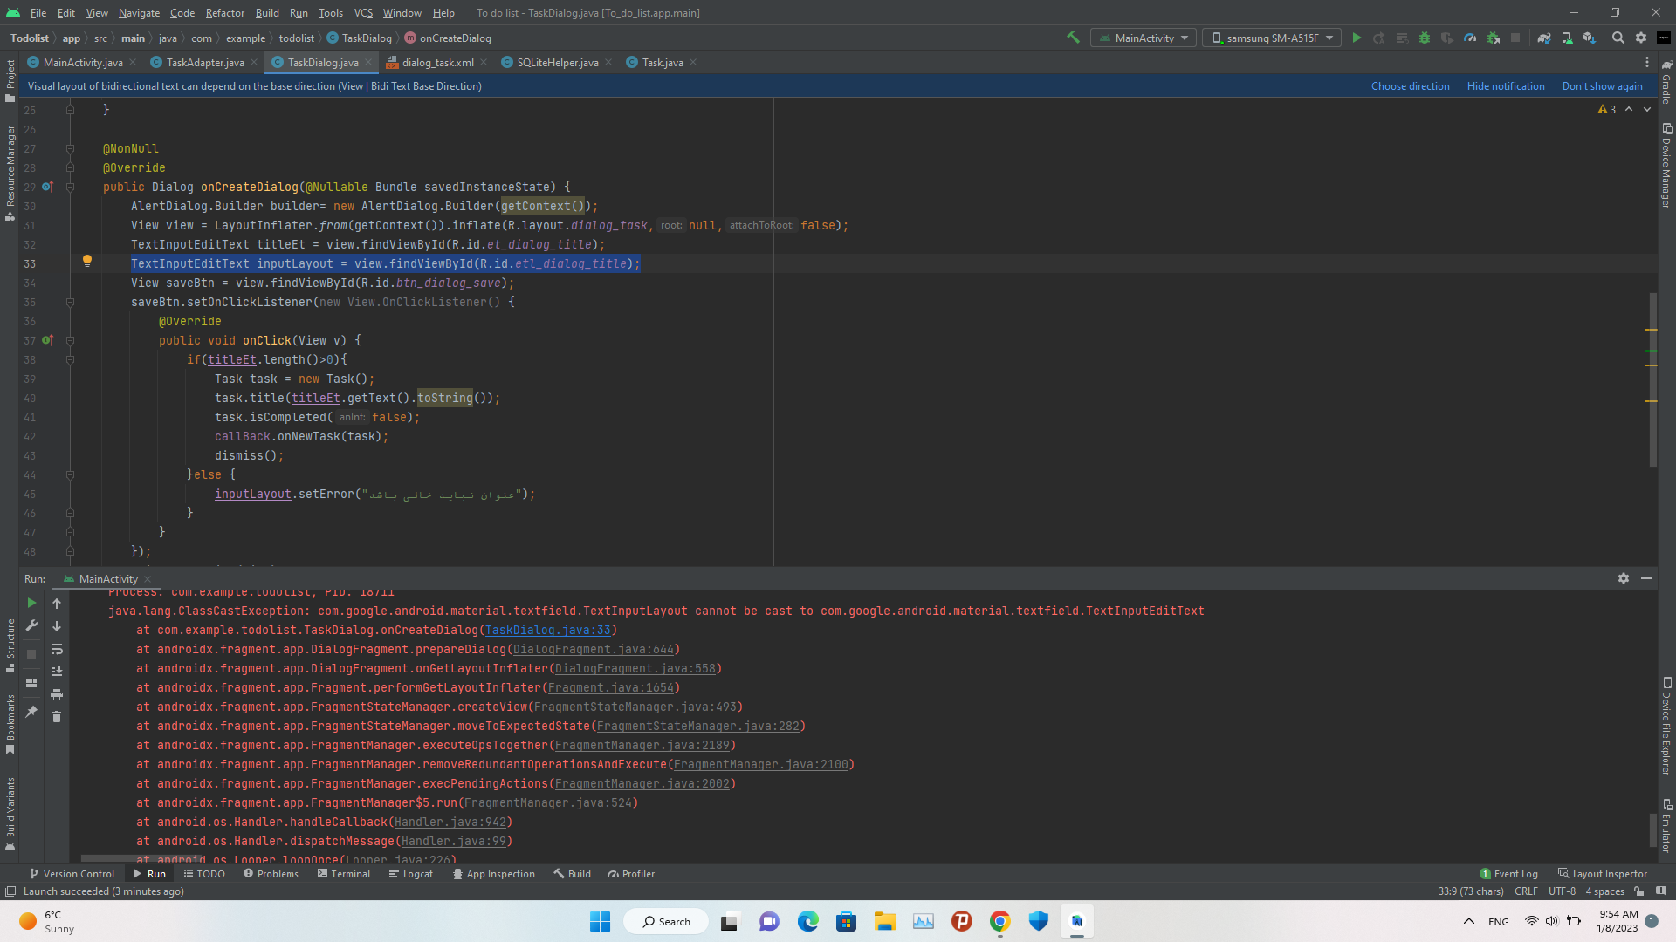The height and width of the screenshot is (942, 1676).
Task: Collapse onCreateDialog method fold at line 29
Action: pos(70,187)
